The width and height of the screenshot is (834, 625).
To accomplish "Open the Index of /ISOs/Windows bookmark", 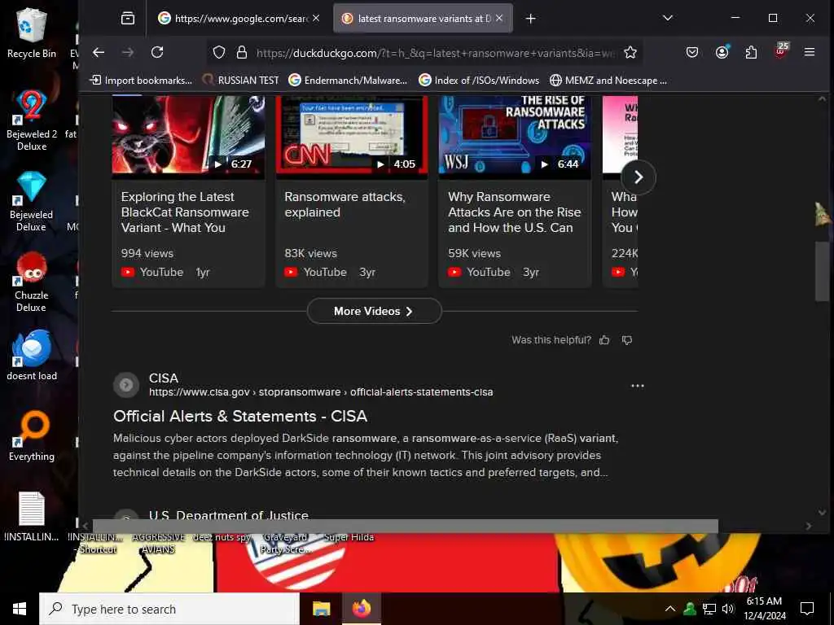I will coord(479,81).
